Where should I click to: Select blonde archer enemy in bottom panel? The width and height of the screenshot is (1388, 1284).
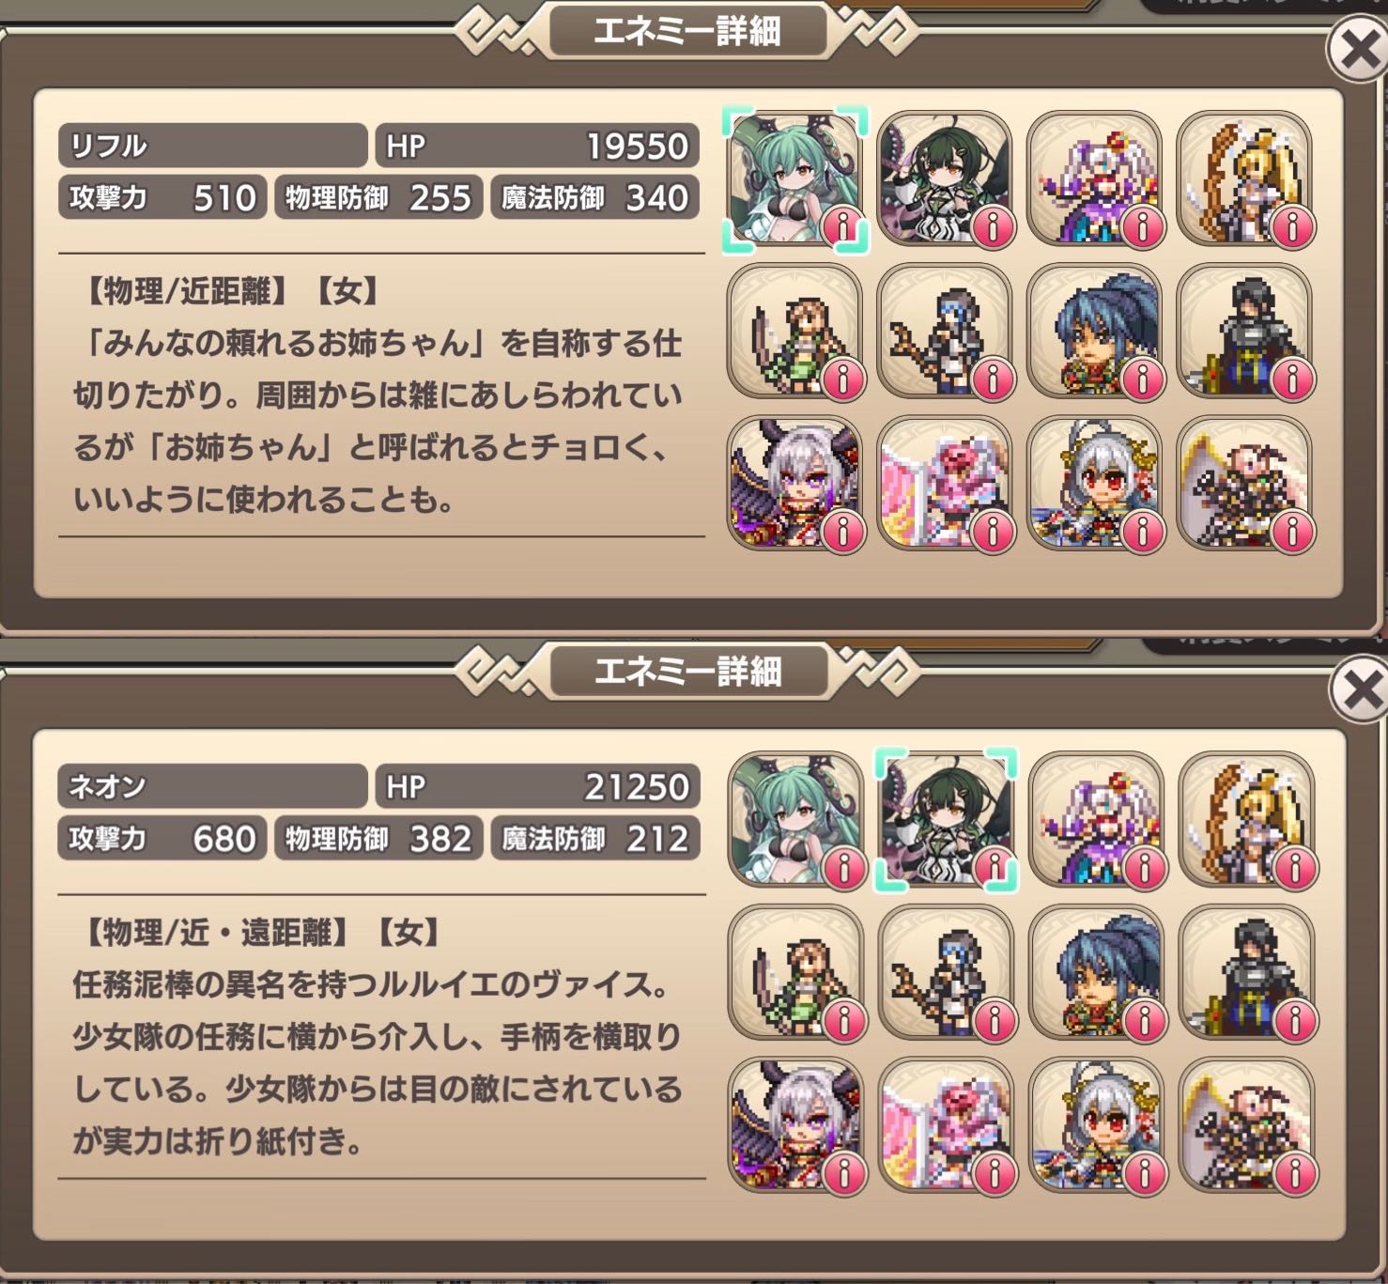click(x=1246, y=820)
